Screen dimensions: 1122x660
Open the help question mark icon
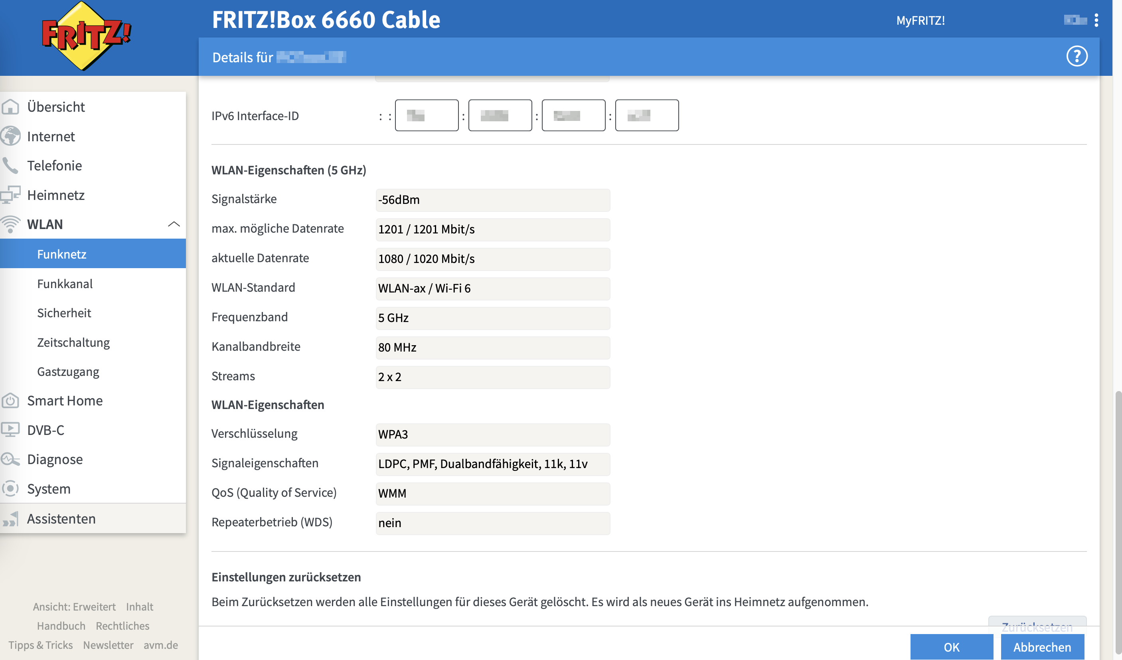point(1076,57)
